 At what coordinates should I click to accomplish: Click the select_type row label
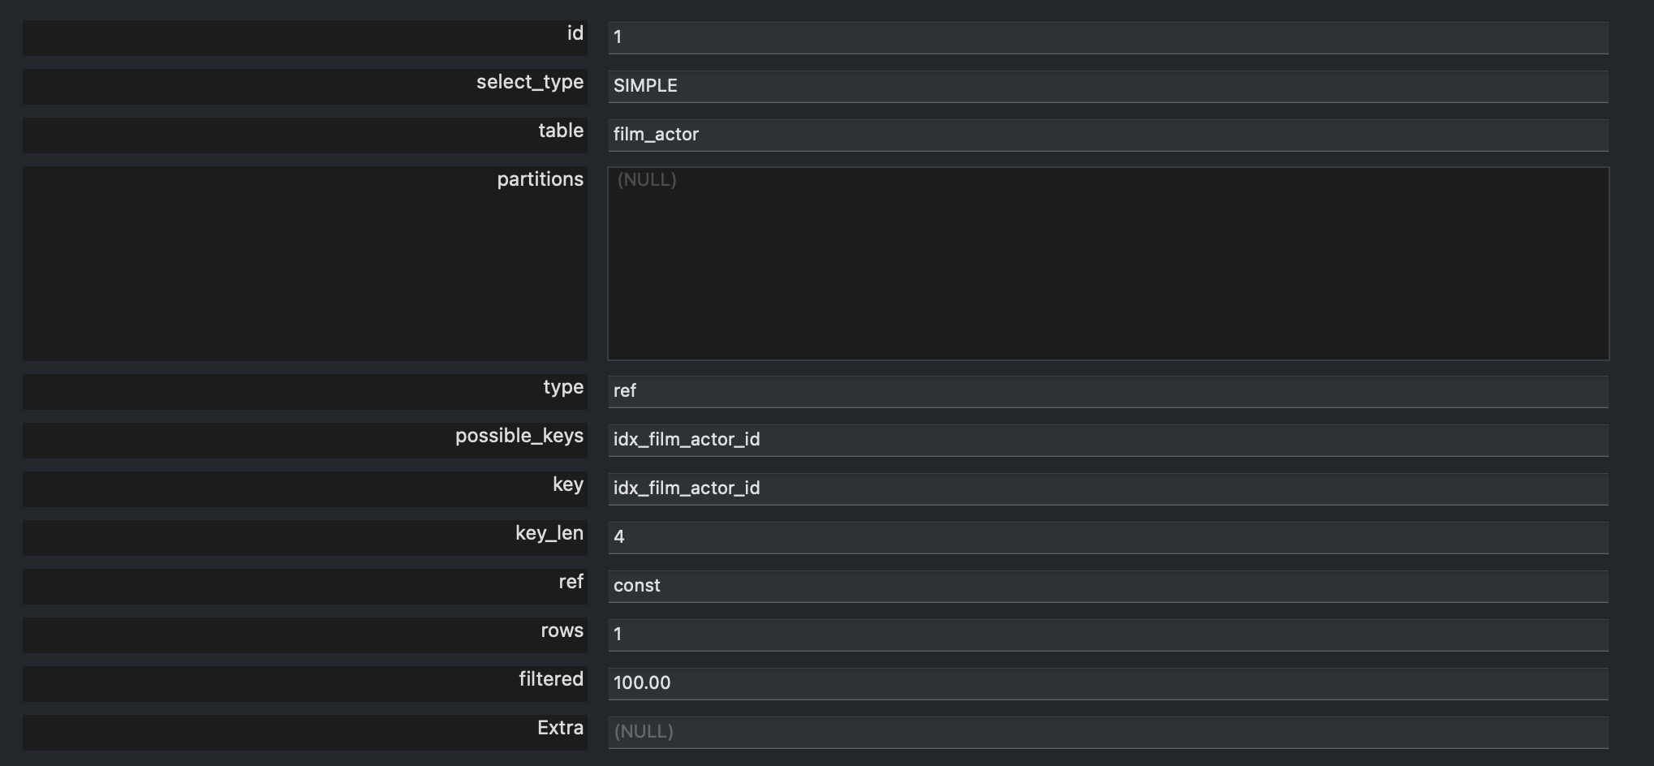click(529, 83)
